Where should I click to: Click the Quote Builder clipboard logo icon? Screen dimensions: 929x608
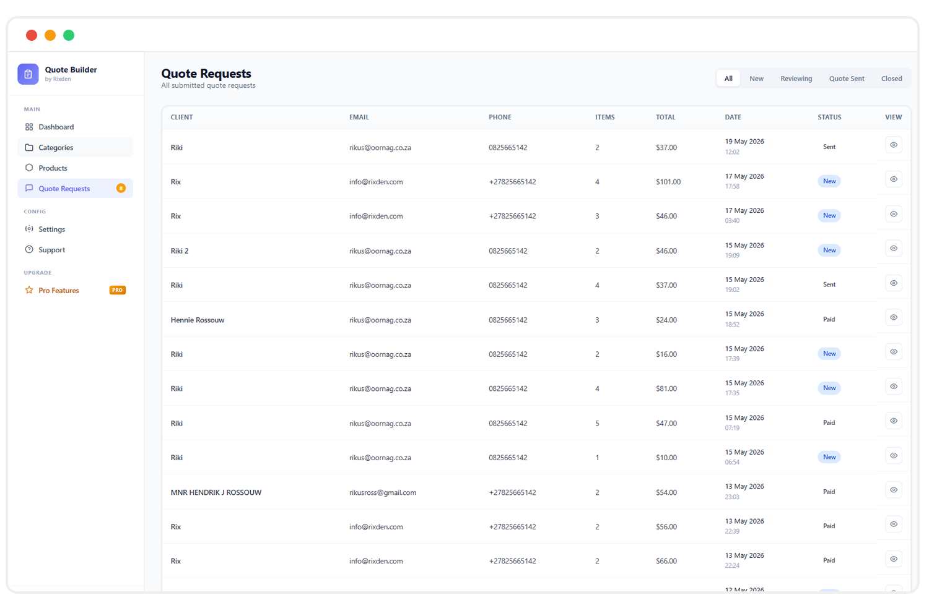pyautogui.click(x=28, y=74)
